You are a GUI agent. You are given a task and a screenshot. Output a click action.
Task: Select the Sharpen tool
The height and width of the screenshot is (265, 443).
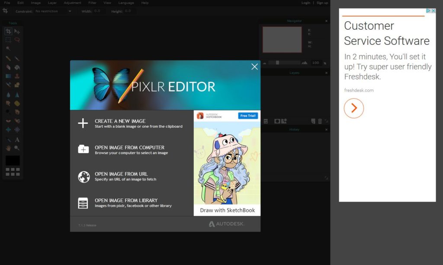(17, 95)
